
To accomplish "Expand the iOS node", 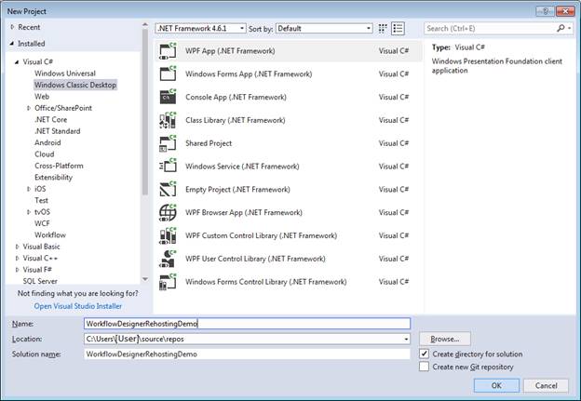I will 29,189.
